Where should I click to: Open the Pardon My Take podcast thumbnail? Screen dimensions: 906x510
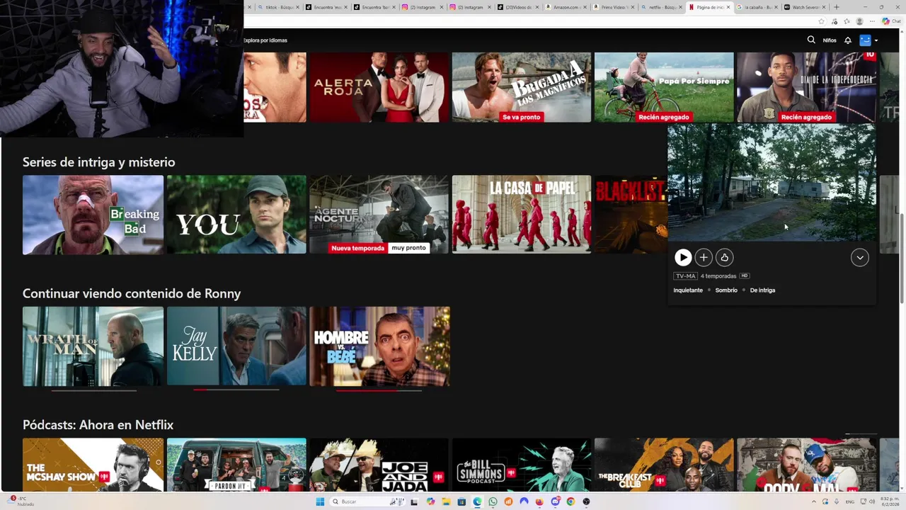236,465
